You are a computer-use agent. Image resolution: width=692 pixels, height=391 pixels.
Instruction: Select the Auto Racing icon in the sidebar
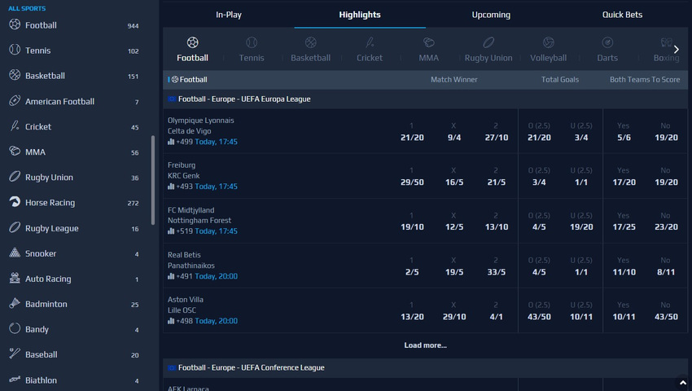pyautogui.click(x=15, y=278)
